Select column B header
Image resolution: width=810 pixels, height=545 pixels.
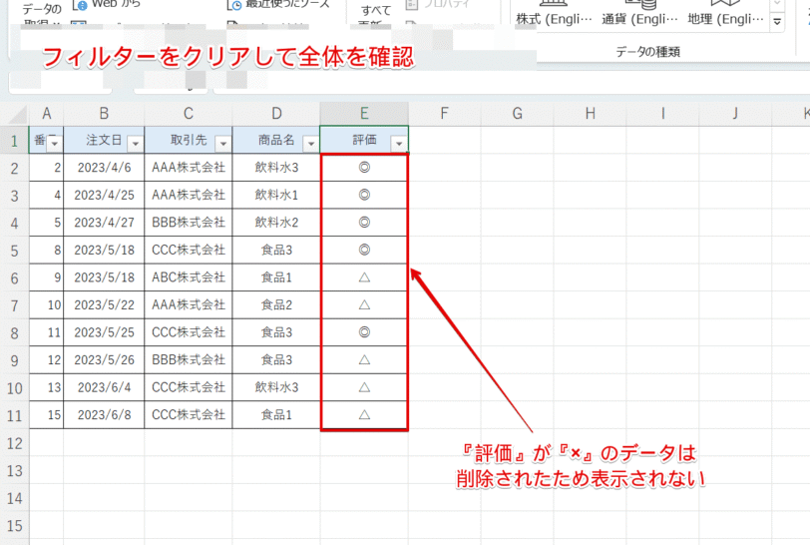[104, 114]
